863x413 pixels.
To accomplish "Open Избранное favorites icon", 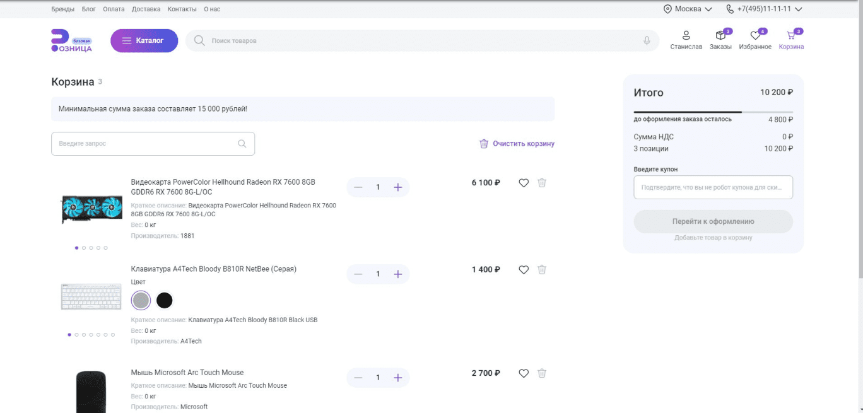I will [755, 35].
